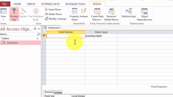
Task: Click Delete Rows
Action: (x=54, y=14)
